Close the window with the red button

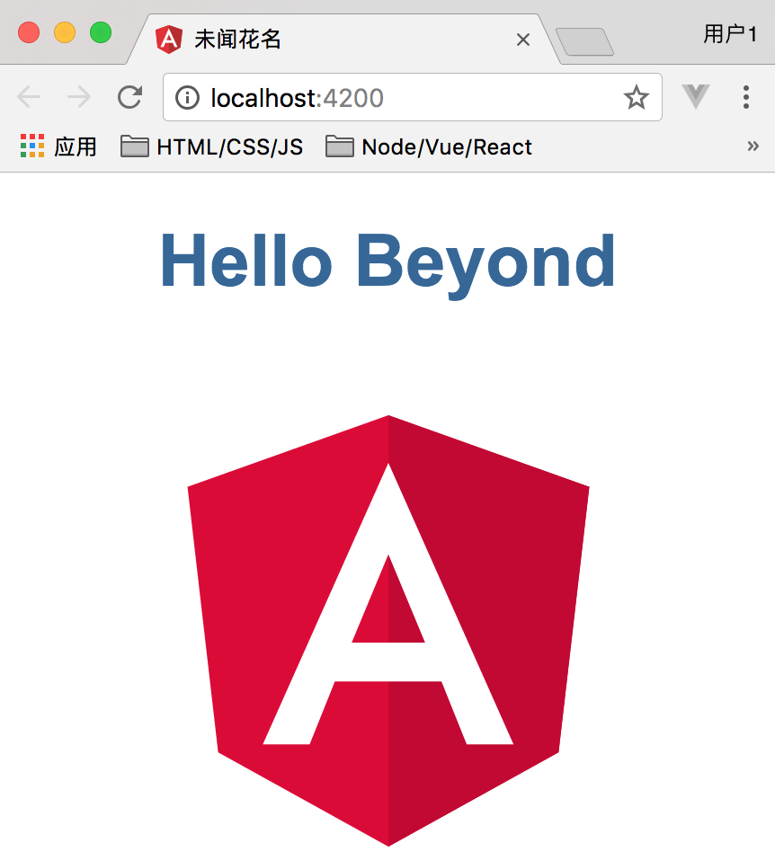29,32
